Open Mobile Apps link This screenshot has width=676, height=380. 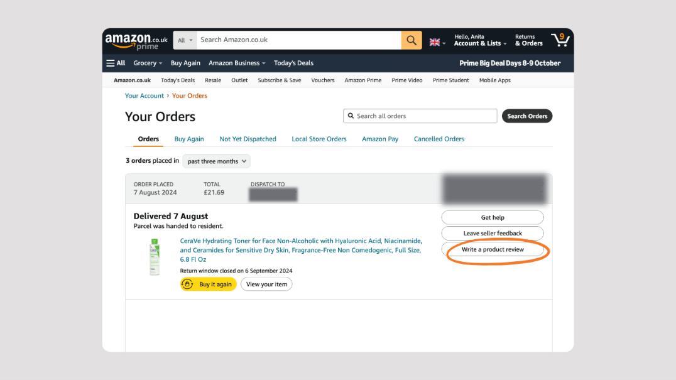495,80
